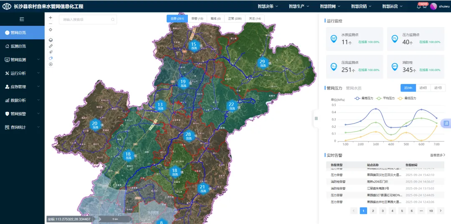Open the 28 压流 map cluster
Image resolution: width=451 pixels, height=224 pixels.
point(188,135)
